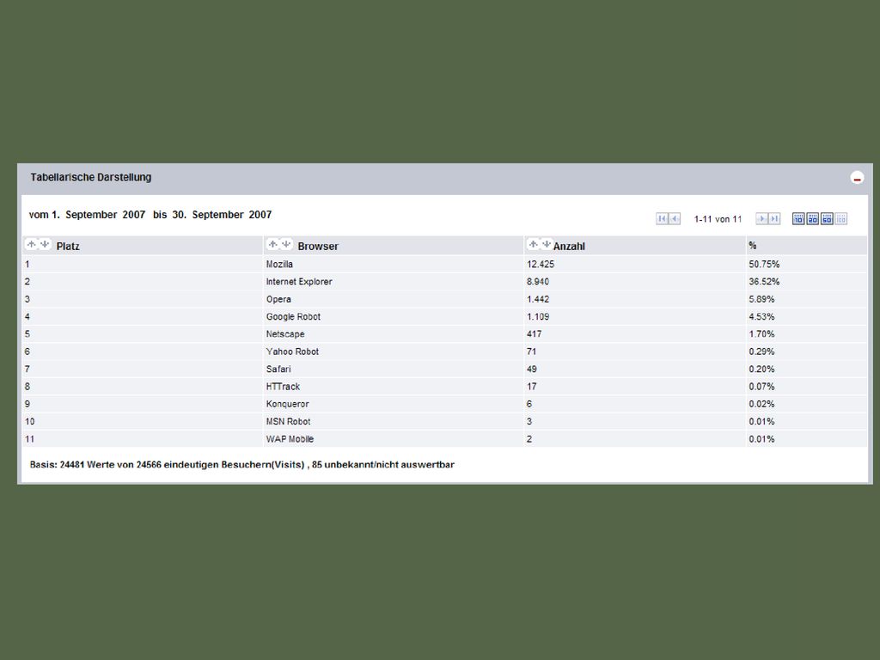Select the MSN Robot entry

(x=288, y=421)
